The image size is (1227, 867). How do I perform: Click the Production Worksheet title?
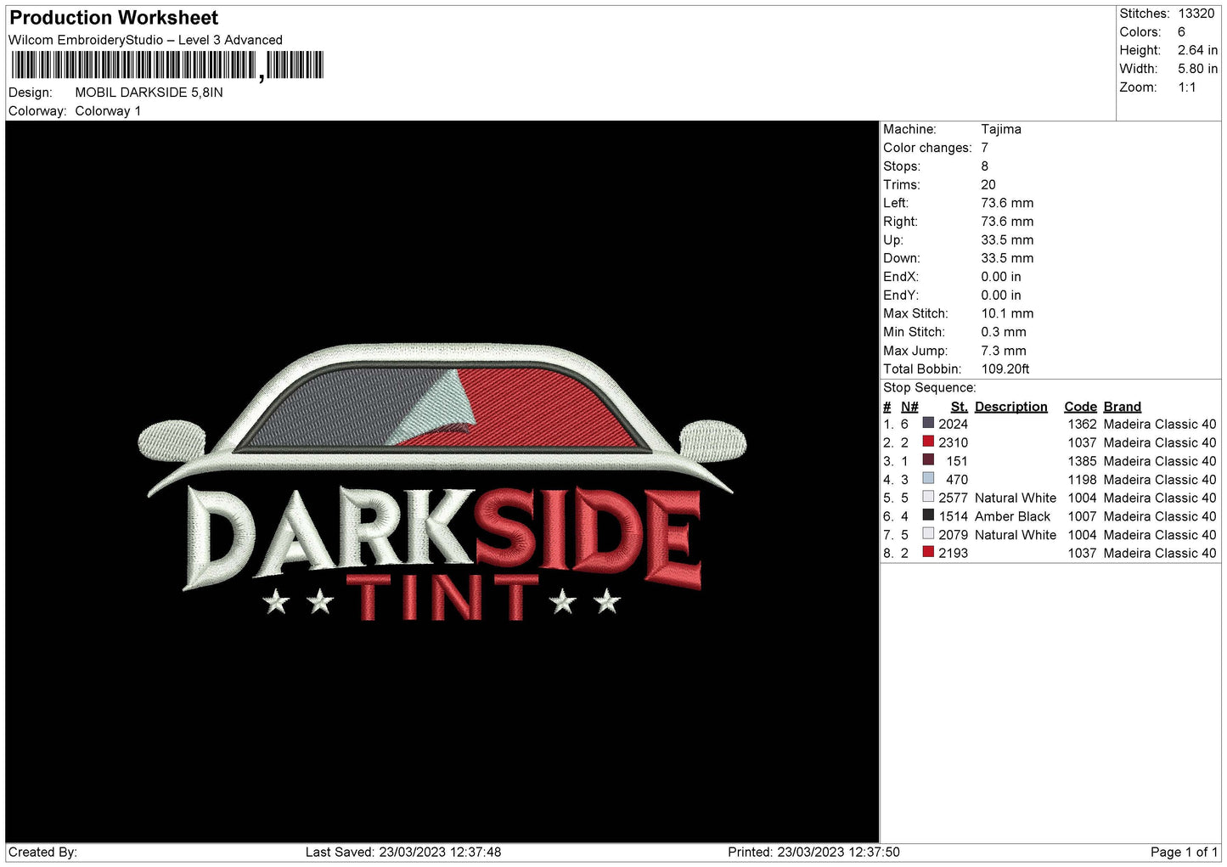pyautogui.click(x=114, y=18)
